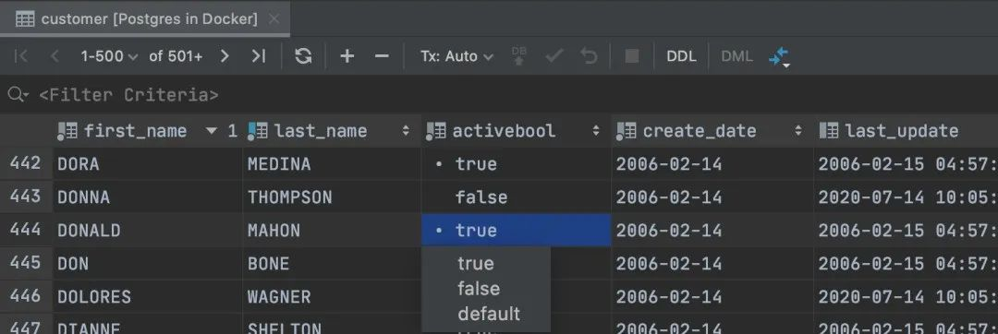Go to previous page arrow
This screenshot has width=998, height=334.
pos(55,56)
